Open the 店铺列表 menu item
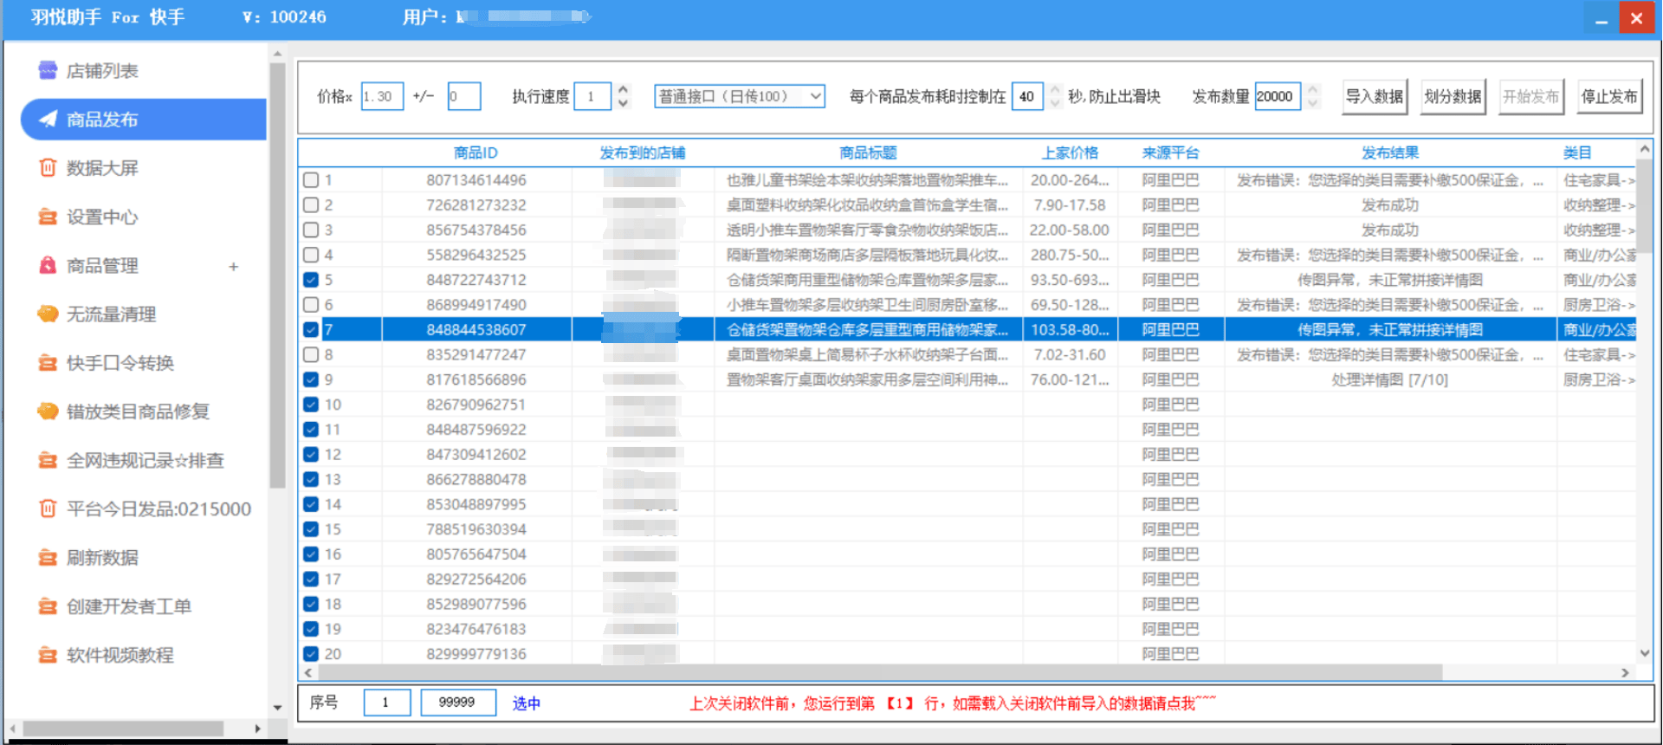This screenshot has width=1663, height=745. pyautogui.click(x=102, y=71)
